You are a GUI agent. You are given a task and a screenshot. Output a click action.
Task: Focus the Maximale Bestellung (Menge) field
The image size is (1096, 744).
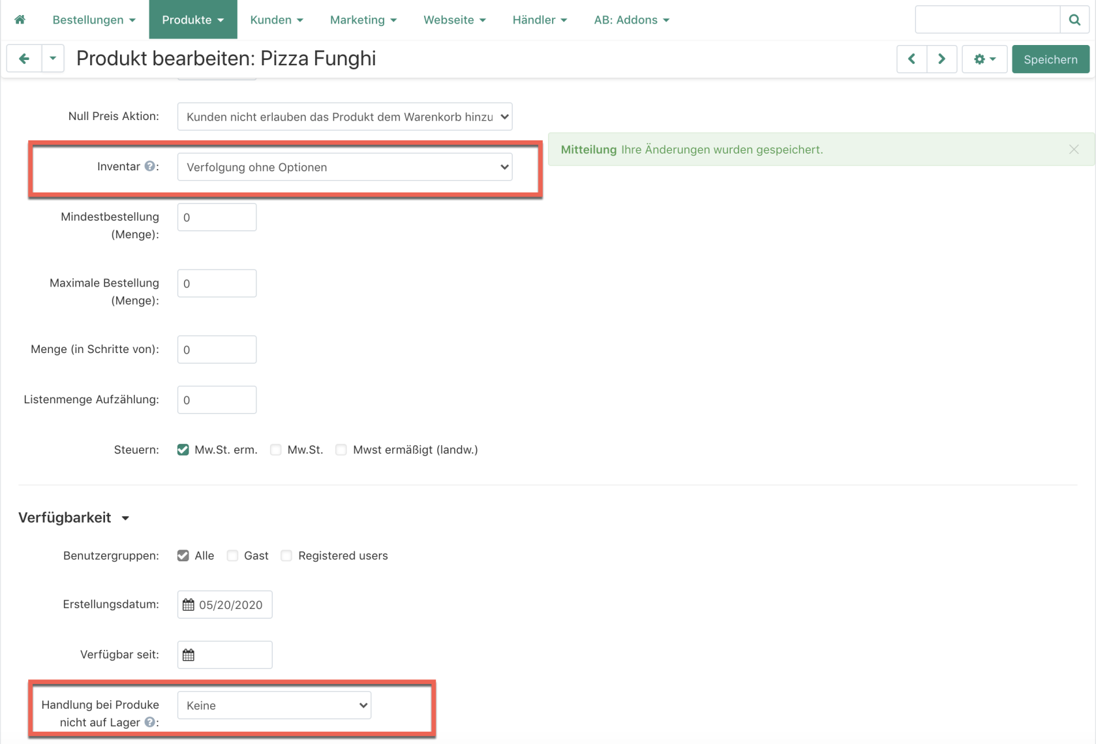click(x=217, y=283)
